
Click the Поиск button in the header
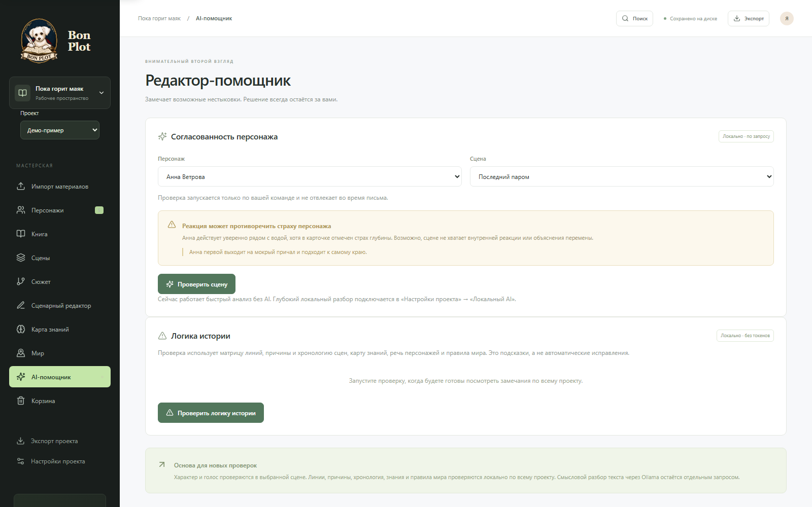[634, 18]
